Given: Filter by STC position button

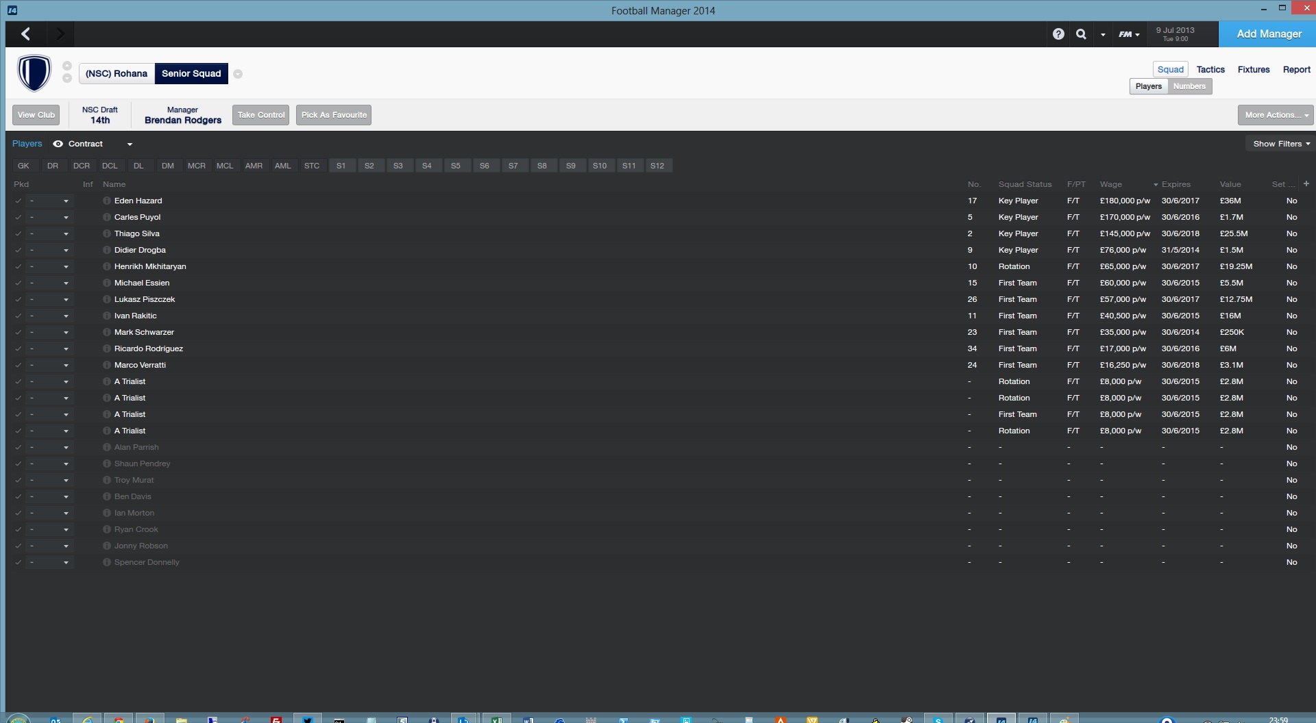Looking at the screenshot, I should click(312, 166).
